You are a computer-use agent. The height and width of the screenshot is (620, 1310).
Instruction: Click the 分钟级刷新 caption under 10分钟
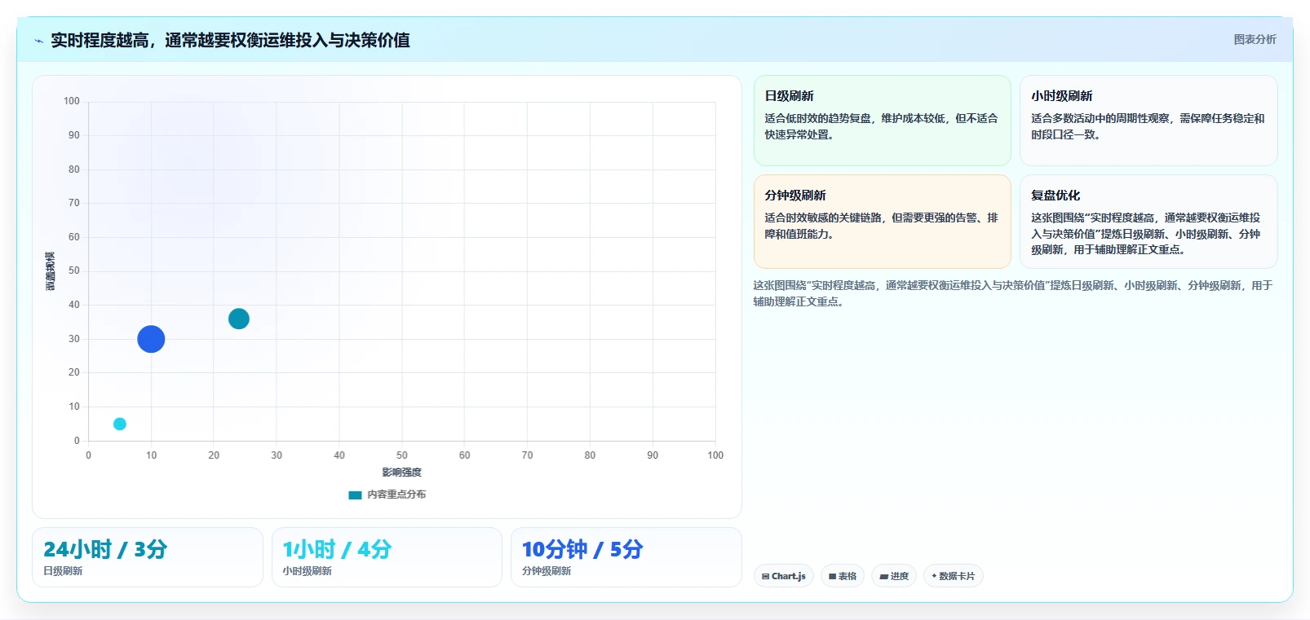pyautogui.click(x=547, y=571)
